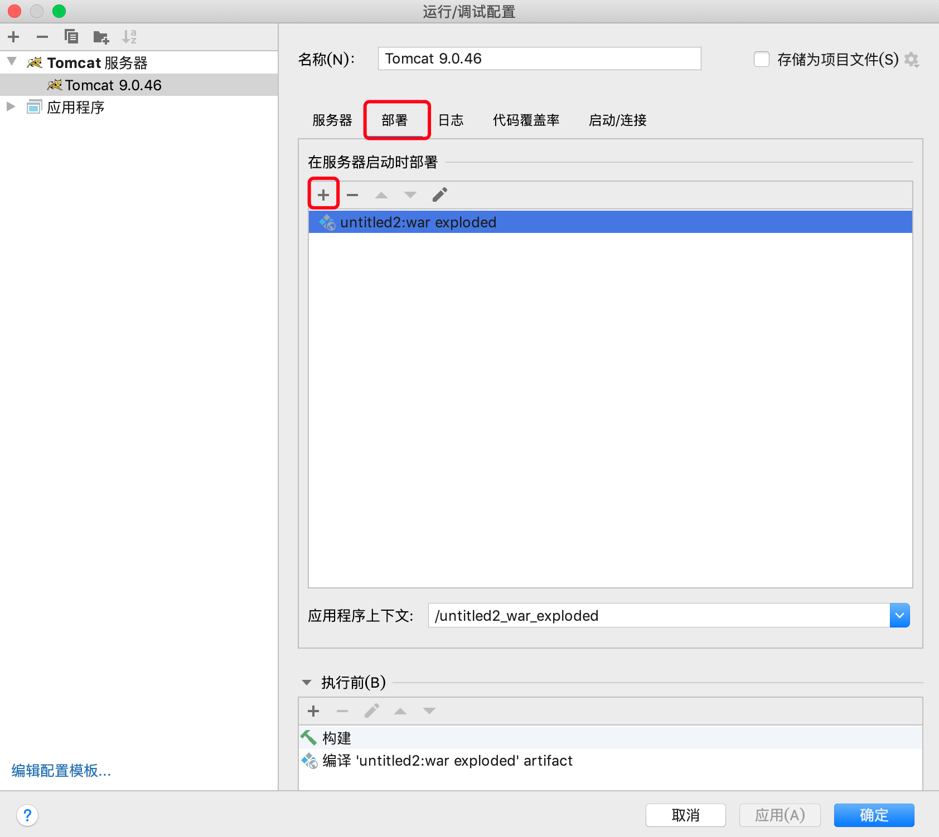
Task: Collapse the Tomcat 服务器 tree node
Action: pos(11,62)
